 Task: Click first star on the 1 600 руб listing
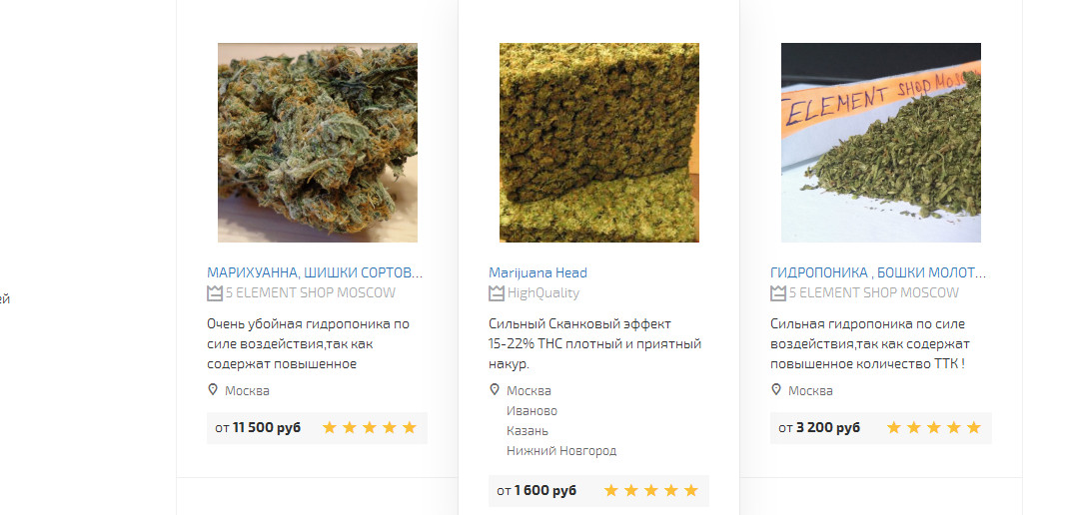coord(611,490)
